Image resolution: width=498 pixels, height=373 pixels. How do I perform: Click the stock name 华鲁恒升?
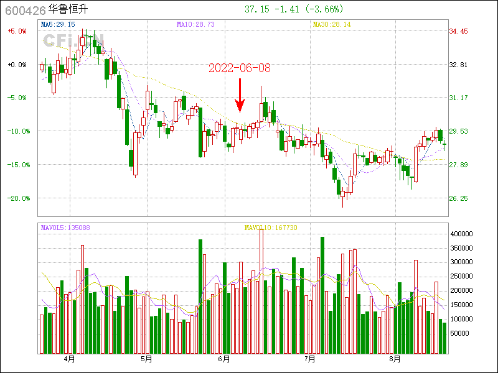68,9
